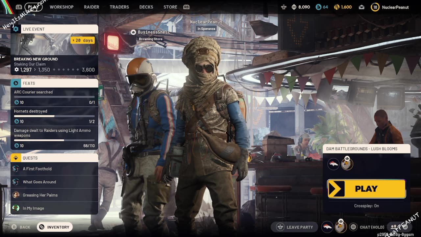Start the match with the yellow PLAY button
The image size is (421, 237).
tap(366, 189)
